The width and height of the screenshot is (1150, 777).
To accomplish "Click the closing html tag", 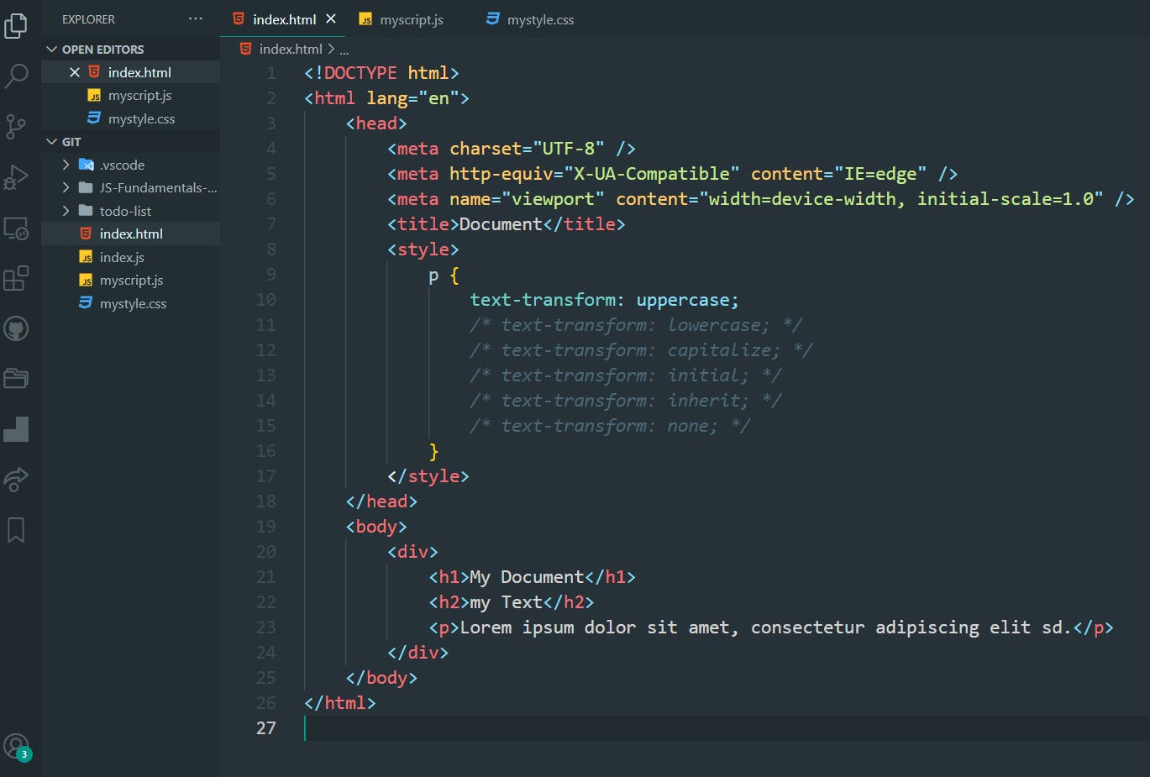I will click(339, 703).
